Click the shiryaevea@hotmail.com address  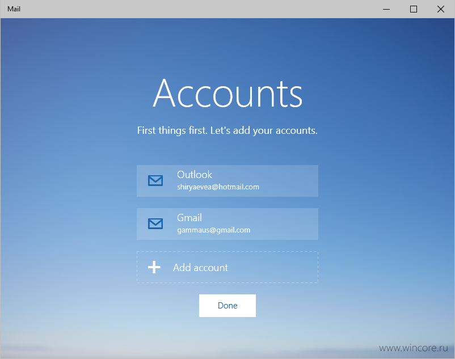pyautogui.click(x=218, y=187)
